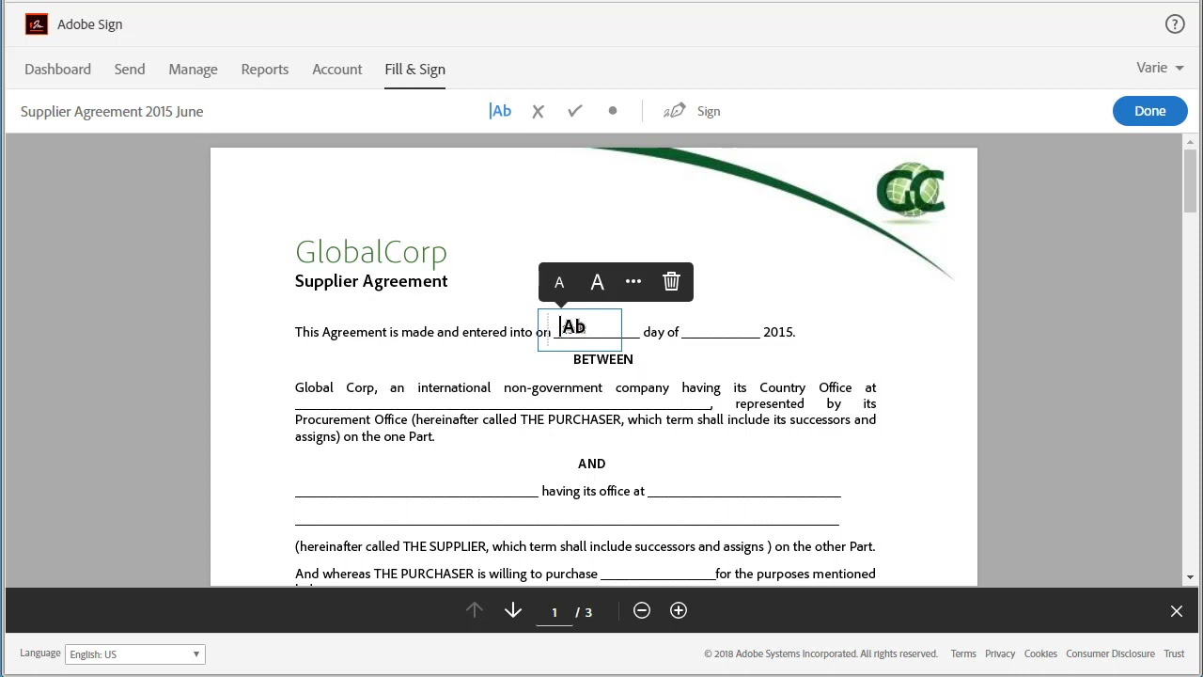This screenshot has height=677, width=1203.
Task: Zoom in using the plus icon
Action: pyautogui.click(x=679, y=611)
